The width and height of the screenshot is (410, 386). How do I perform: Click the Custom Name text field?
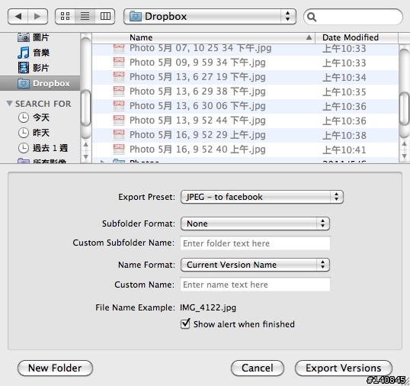point(255,285)
